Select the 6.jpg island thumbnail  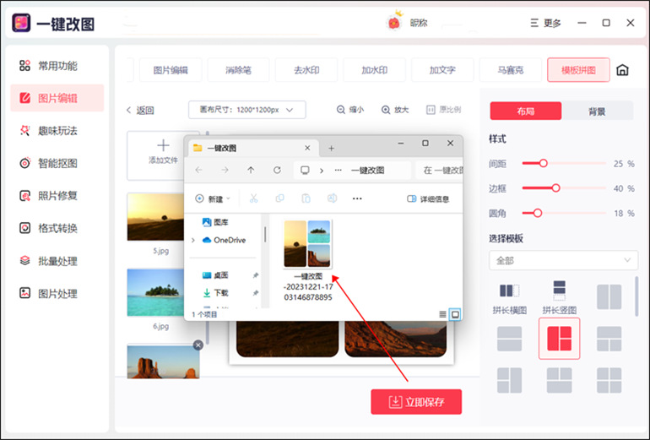(x=155, y=292)
